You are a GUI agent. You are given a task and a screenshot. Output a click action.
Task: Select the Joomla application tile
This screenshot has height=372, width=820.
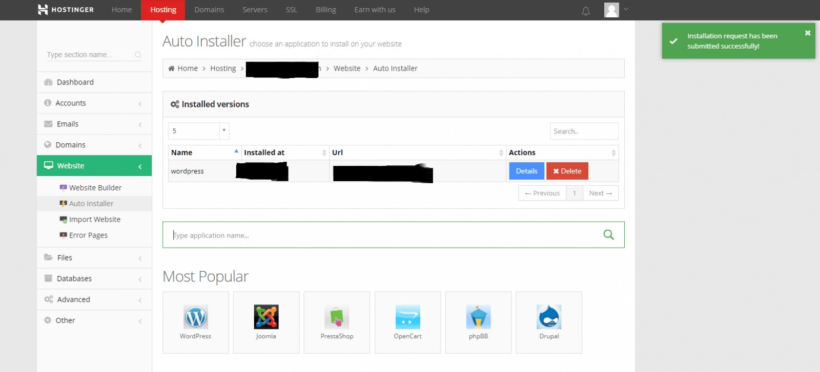click(266, 322)
